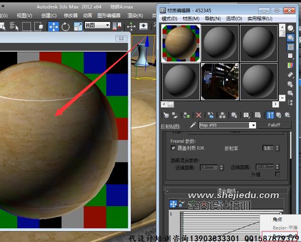301x242 pixels.
Task: Click sample slots scroll left arrow
Action: (164, 104)
